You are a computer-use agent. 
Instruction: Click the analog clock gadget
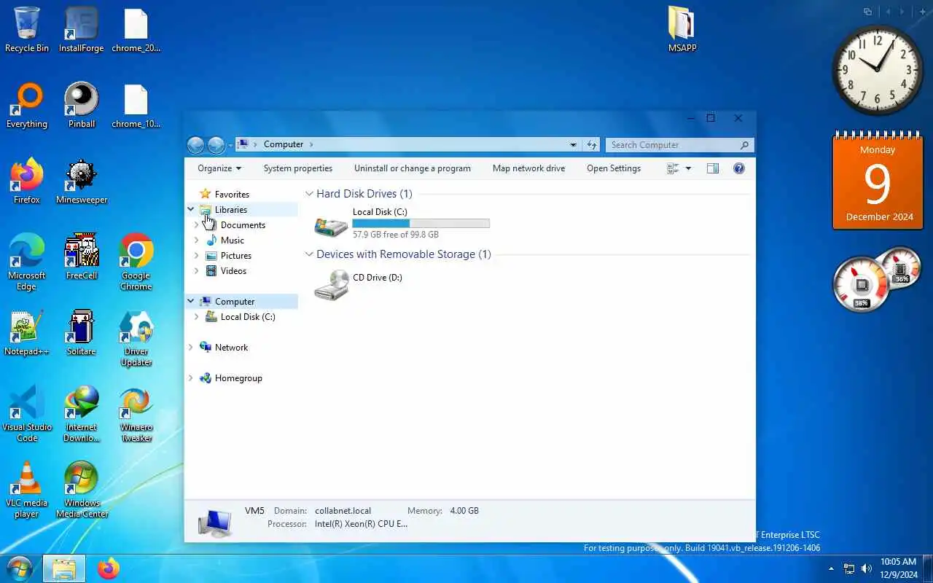(x=878, y=70)
